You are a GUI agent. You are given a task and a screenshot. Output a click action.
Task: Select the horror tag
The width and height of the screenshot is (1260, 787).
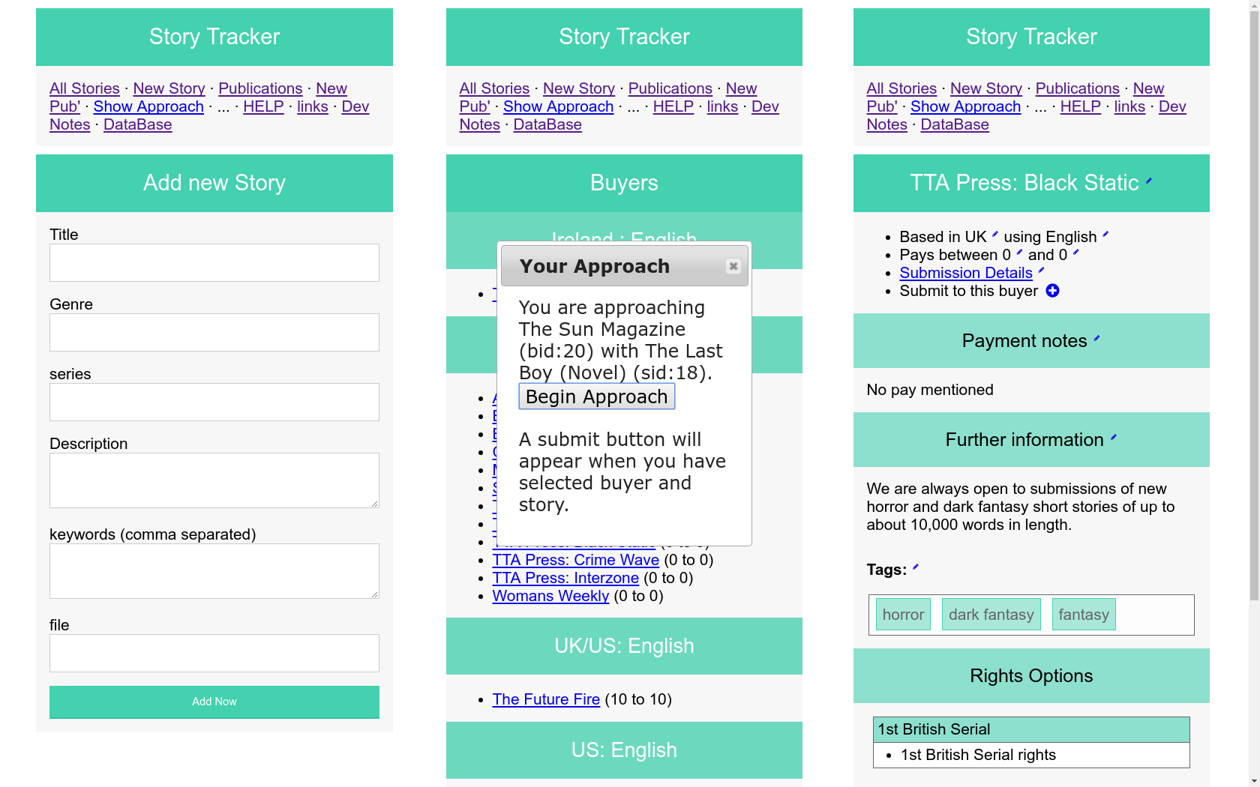pyautogui.click(x=903, y=614)
